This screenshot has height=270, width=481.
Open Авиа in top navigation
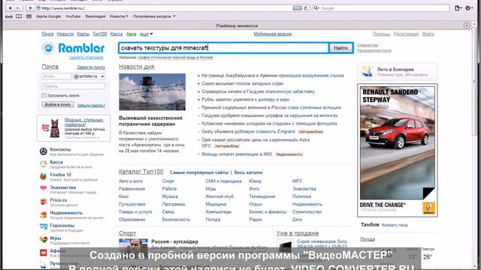(131, 34)
